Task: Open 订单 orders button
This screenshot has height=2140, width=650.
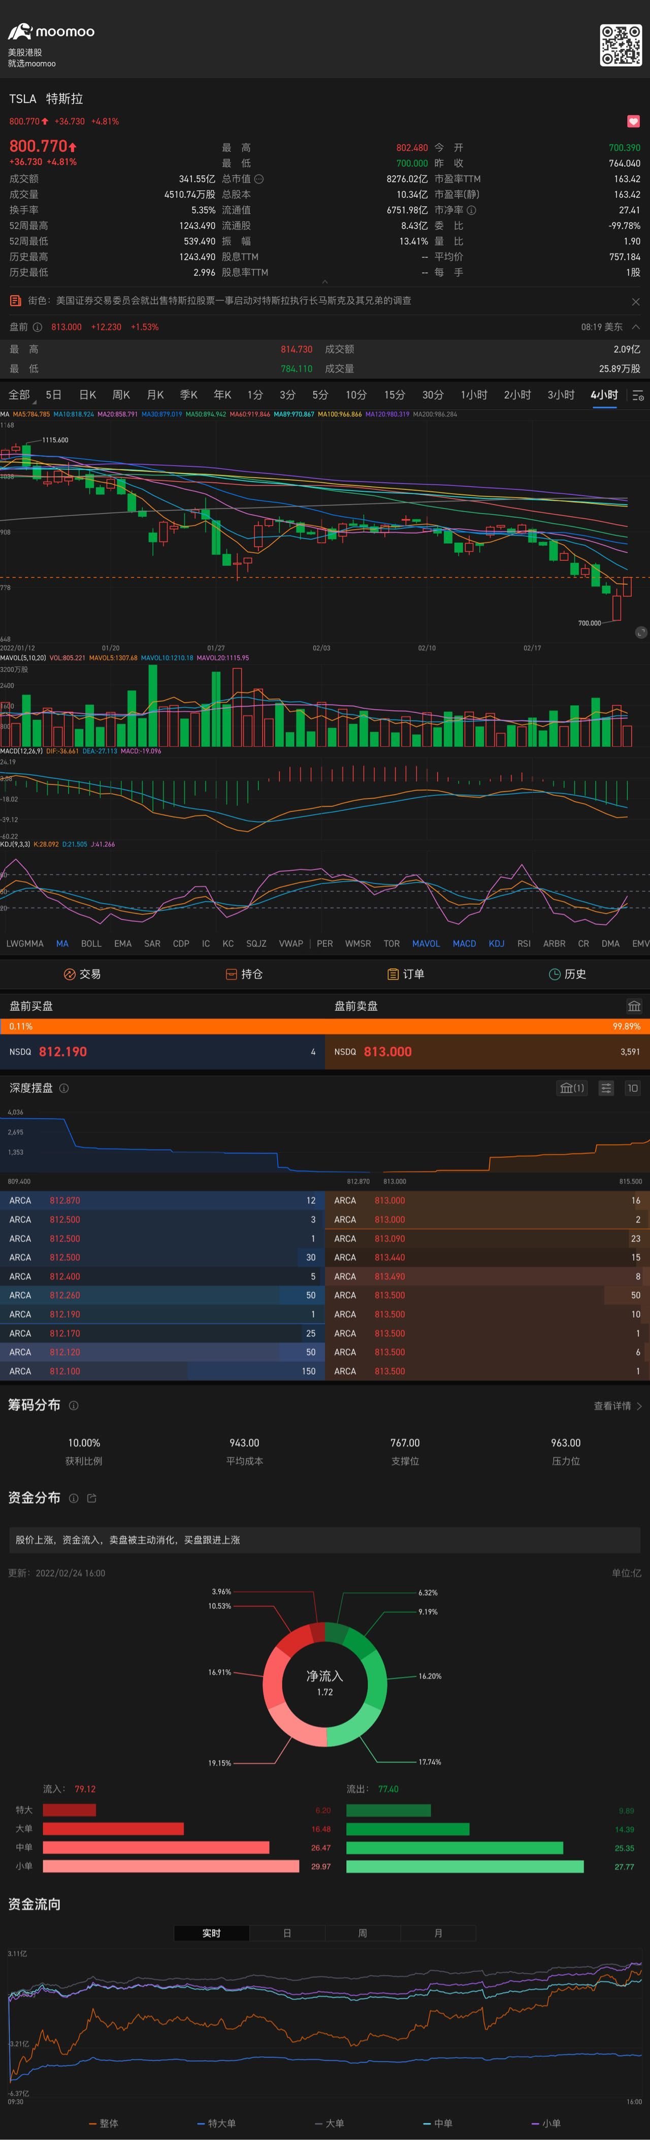Action: (406, 974)
